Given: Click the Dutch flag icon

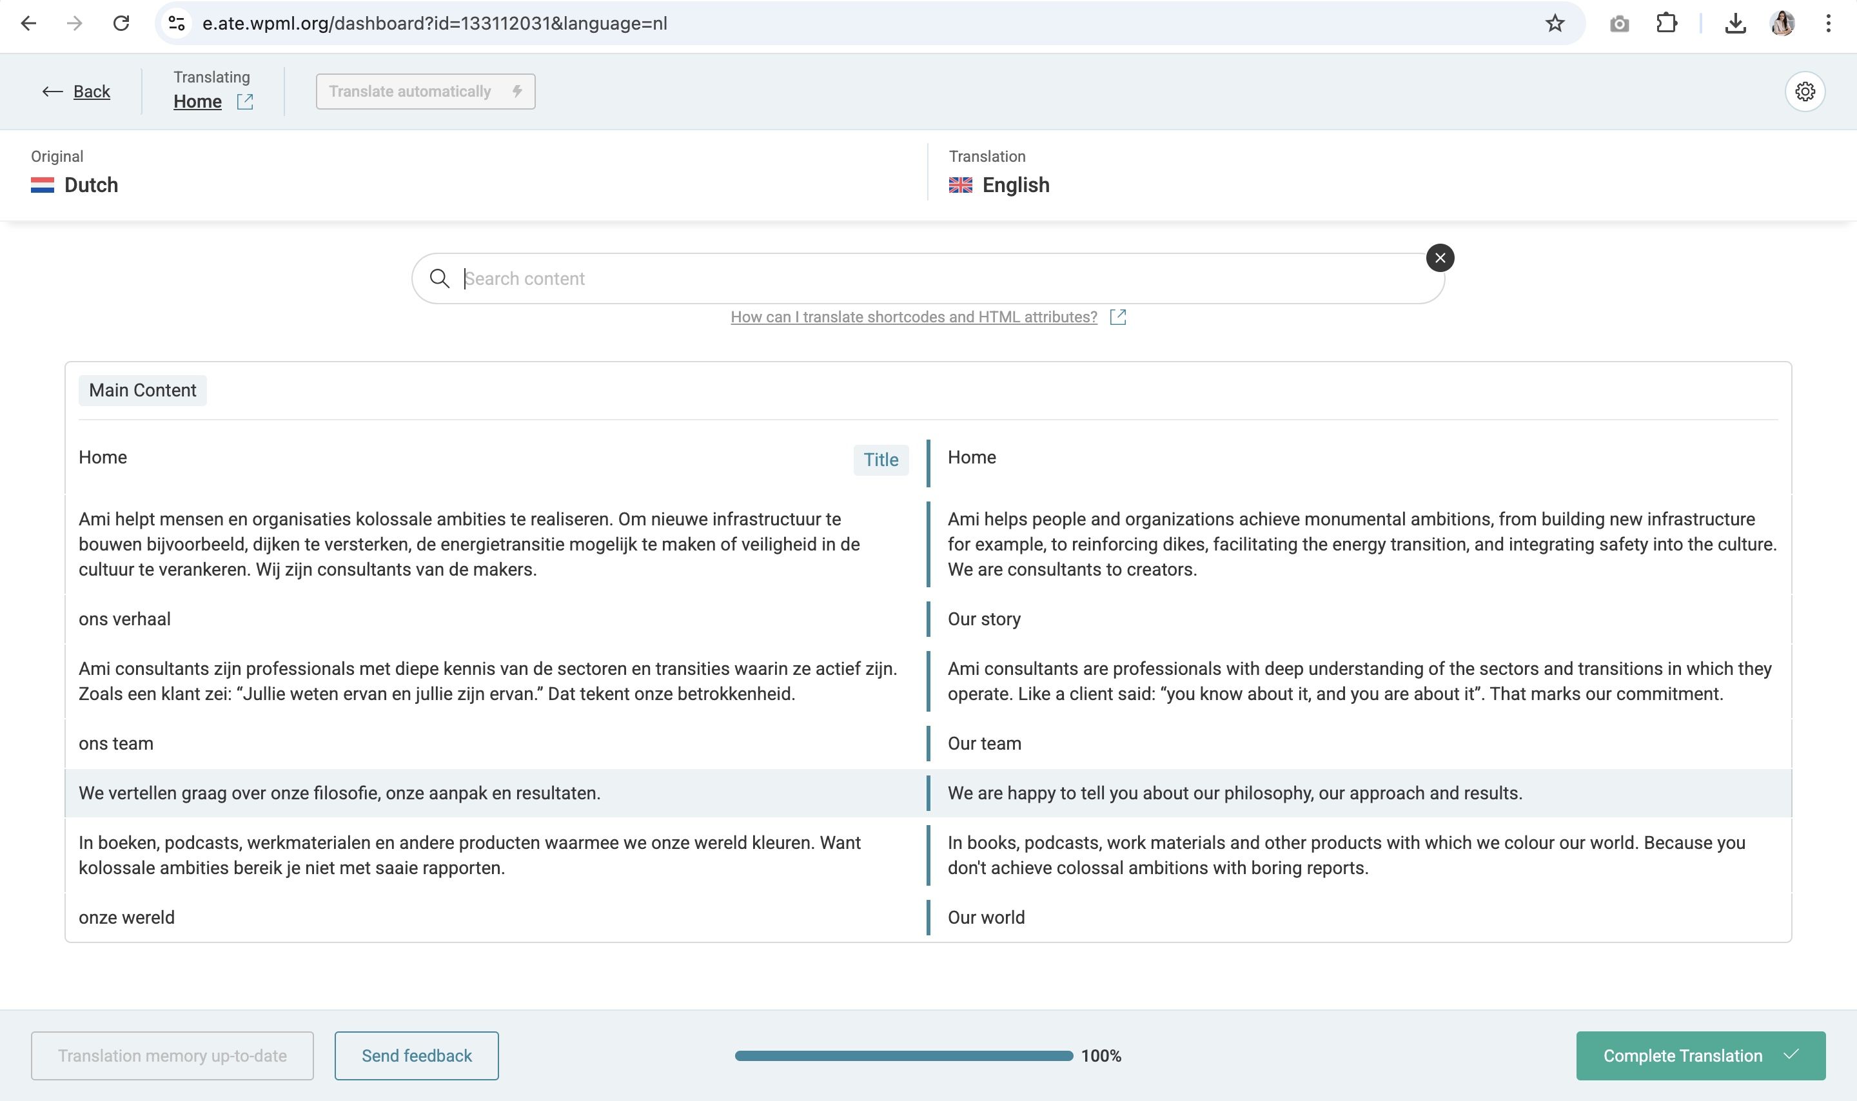Looking at the screenshot, I should [43, 185].
